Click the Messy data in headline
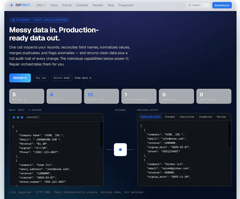Viewport: 240px width, 199px height. [x=54, y=34]
